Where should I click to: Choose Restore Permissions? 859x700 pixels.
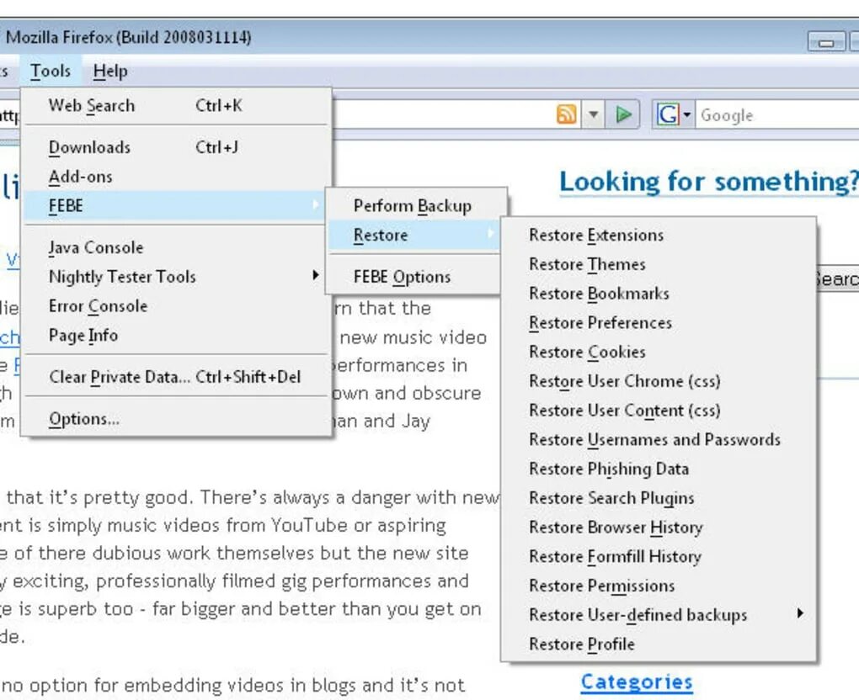[659, 586]
